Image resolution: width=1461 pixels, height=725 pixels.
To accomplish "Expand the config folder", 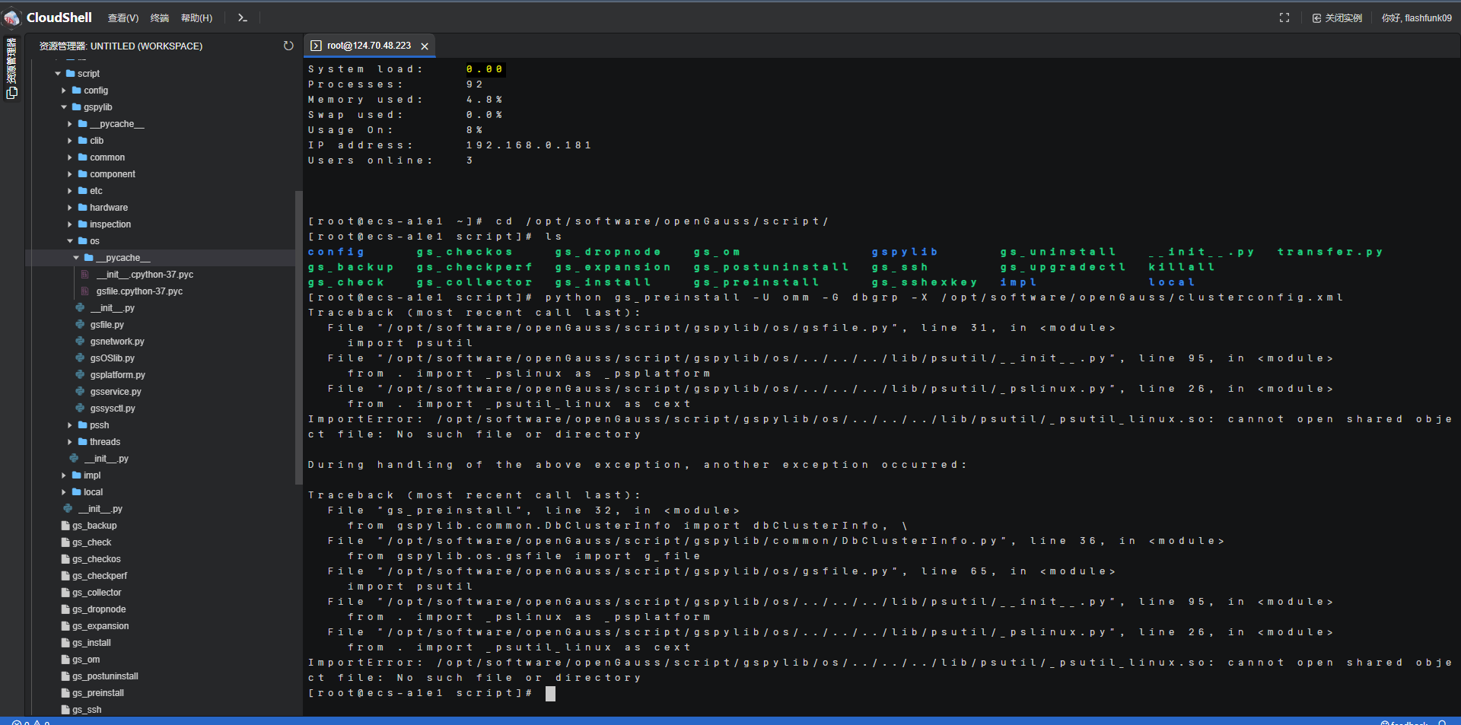I will click(64, 91).
